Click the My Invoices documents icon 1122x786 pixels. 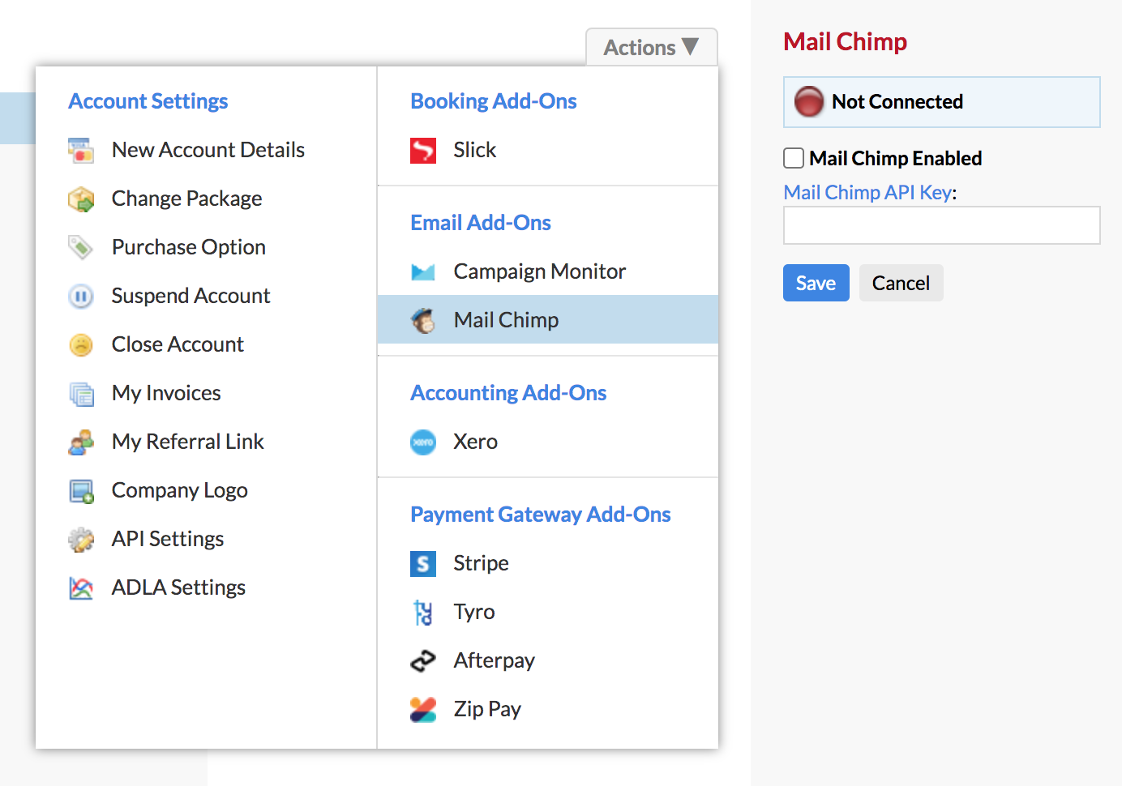(x=81, y=393)
